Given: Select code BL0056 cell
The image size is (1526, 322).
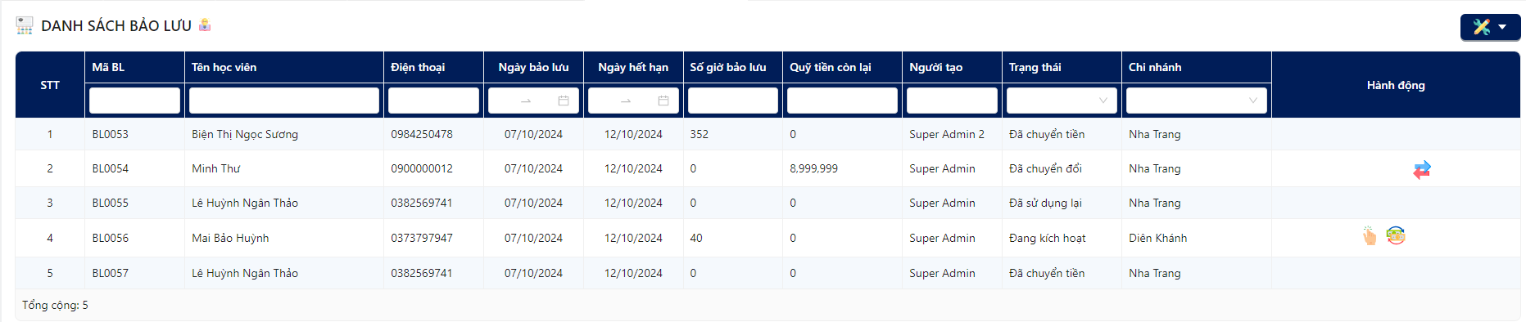Looking at the screenshot, I should click(x=134, y=238).
